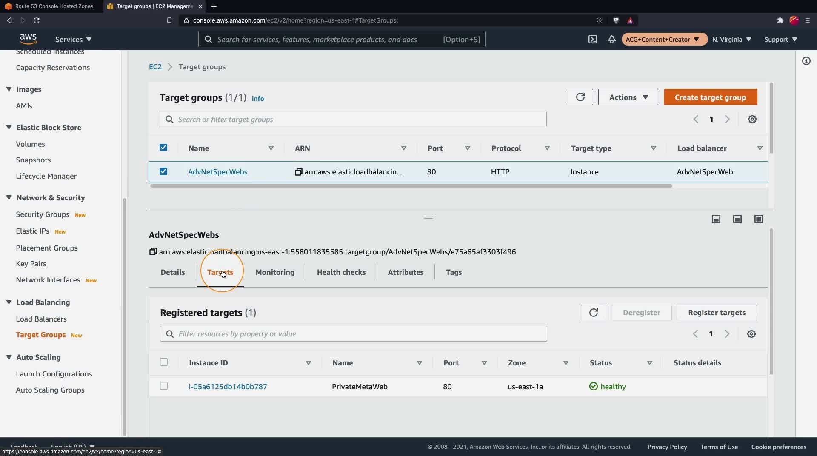The width and height of the screenshot is (817, 456).
Task: Open the info panel icon at right
Action: pos(806,61)
